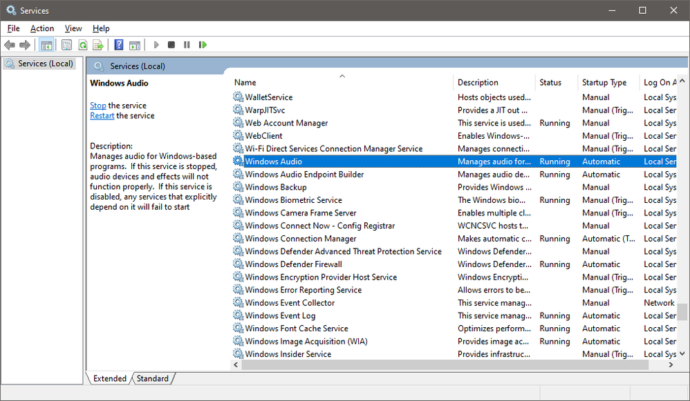Click the horizontal scrollbar thumb
The image size is (690, 401).
pos(445,364)
